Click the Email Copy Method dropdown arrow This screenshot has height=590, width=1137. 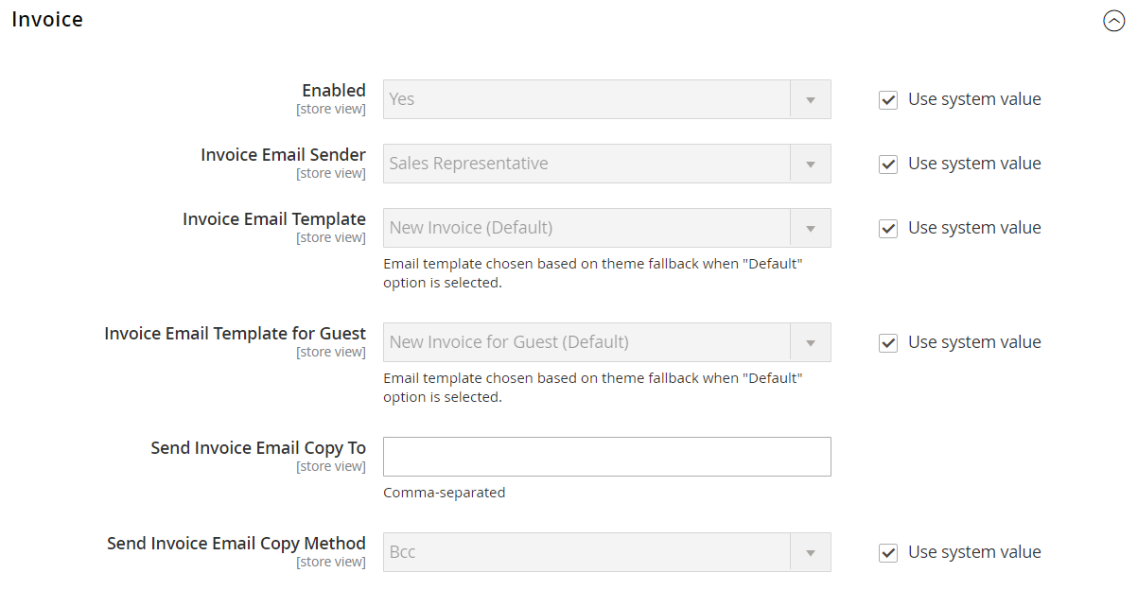coord(811,552)
